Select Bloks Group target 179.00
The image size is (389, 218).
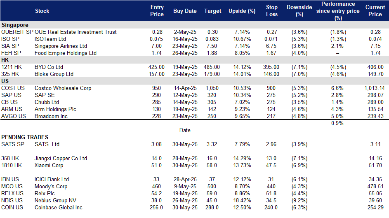212,74
